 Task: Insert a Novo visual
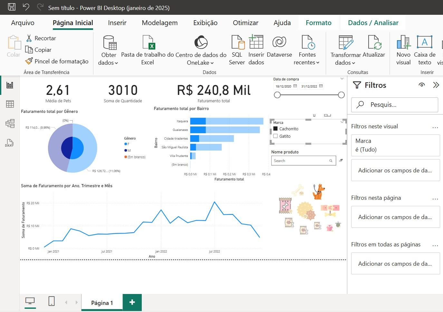pyautogui.click(x=403, y=50)
